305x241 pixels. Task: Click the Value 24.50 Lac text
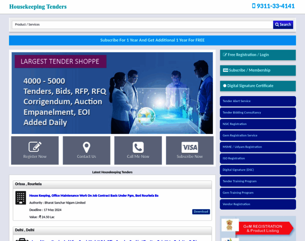pyautogui.click(x=42, y=217)
